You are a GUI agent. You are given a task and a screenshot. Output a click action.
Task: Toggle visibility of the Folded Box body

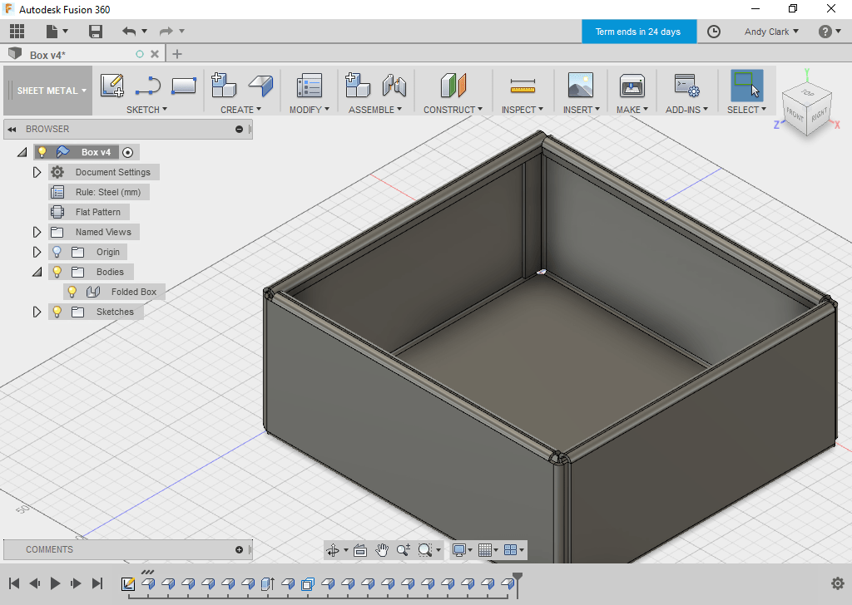(72, 292)
